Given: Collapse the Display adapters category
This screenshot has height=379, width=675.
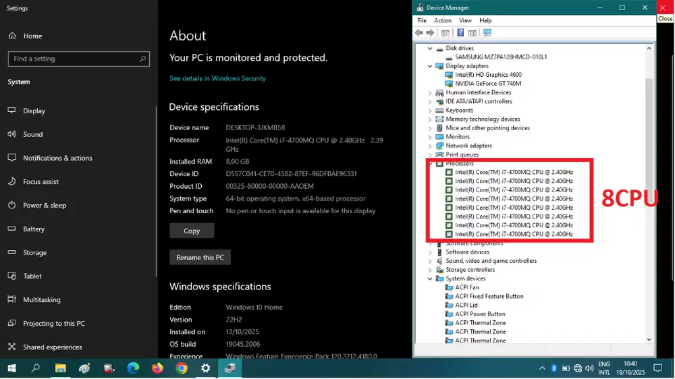Looking at the screenshot, I should (430, 66).
